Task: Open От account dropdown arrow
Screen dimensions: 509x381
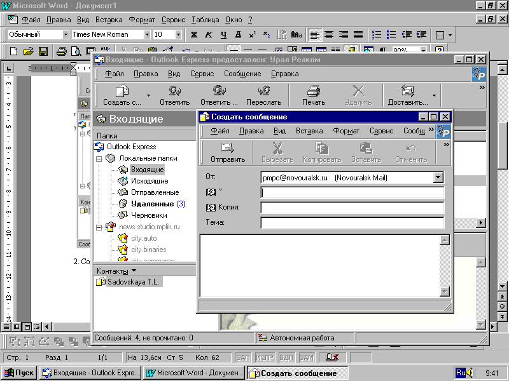Action: point(438,177)
